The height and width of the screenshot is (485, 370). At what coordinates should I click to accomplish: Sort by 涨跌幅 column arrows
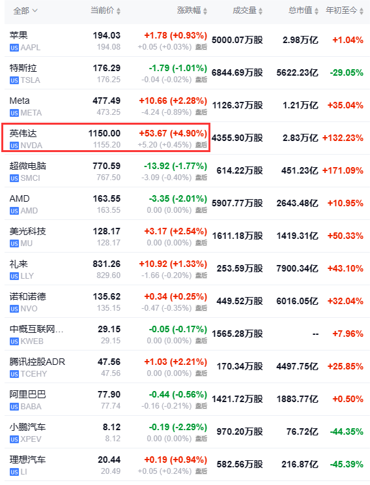(205, 11)
